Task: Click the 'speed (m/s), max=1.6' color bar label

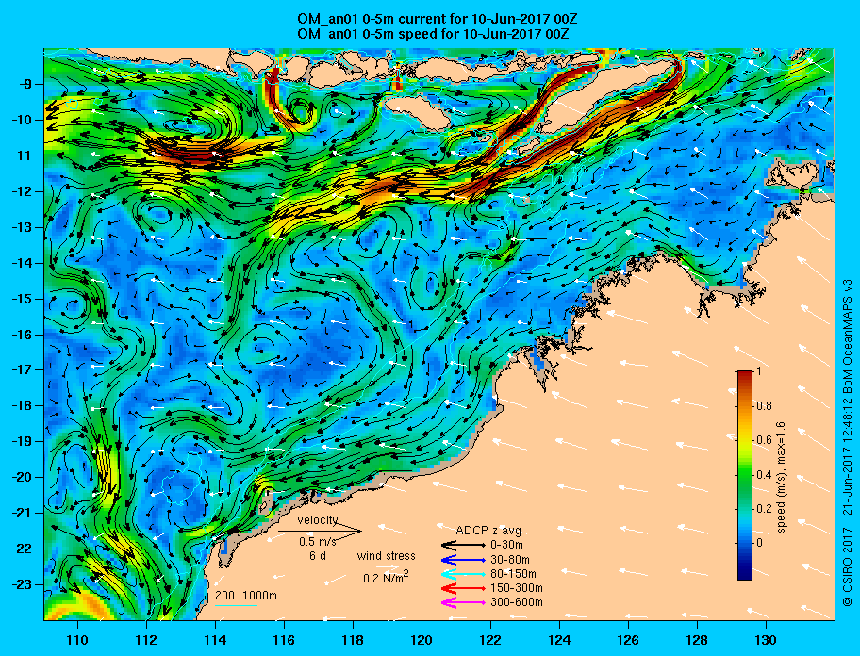Action: coord(782,478)
